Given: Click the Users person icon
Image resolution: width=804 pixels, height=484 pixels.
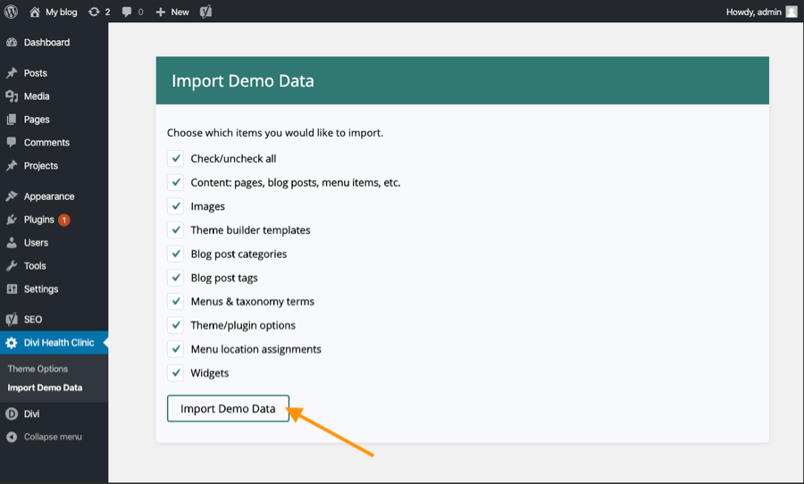Looking at the screenshot, I should pyautogui.click(x=12, y=243).
